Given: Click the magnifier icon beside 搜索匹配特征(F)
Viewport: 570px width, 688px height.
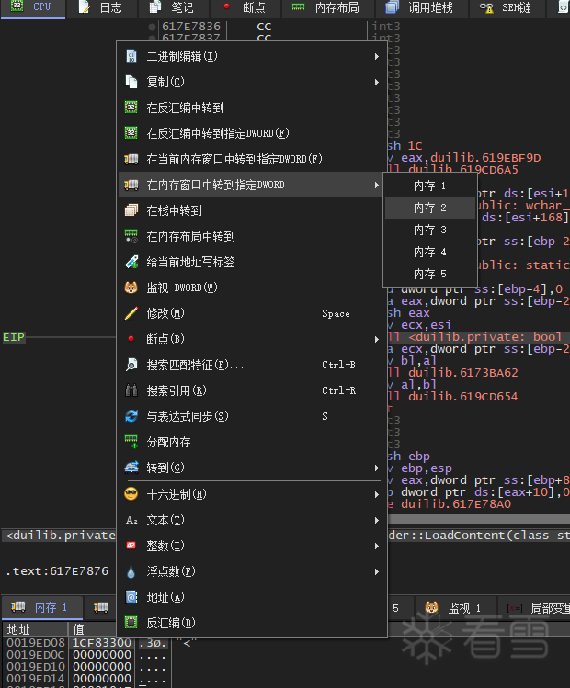Looking at the screenshot, I should pos(131,365).
